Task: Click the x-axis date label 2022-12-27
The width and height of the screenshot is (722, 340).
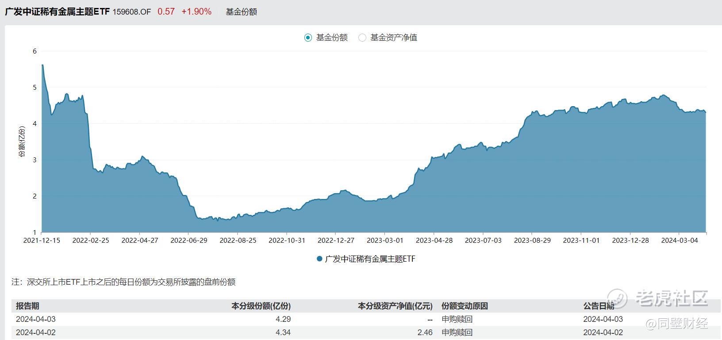Action: (336, 241)
